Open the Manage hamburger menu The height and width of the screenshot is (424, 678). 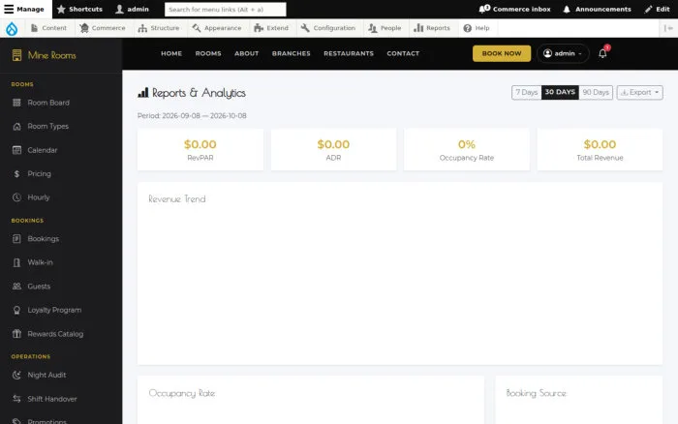(x=24, y=9)
